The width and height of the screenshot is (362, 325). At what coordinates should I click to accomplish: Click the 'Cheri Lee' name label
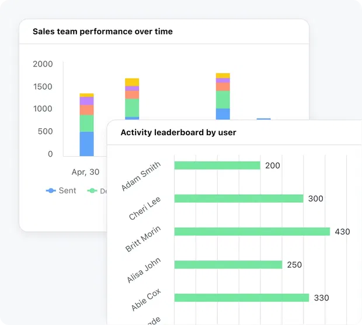(x=145, y=208)
